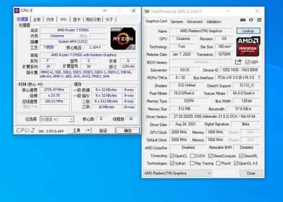
Task: Click the 线程数 16 value
Action: [131, 119]
